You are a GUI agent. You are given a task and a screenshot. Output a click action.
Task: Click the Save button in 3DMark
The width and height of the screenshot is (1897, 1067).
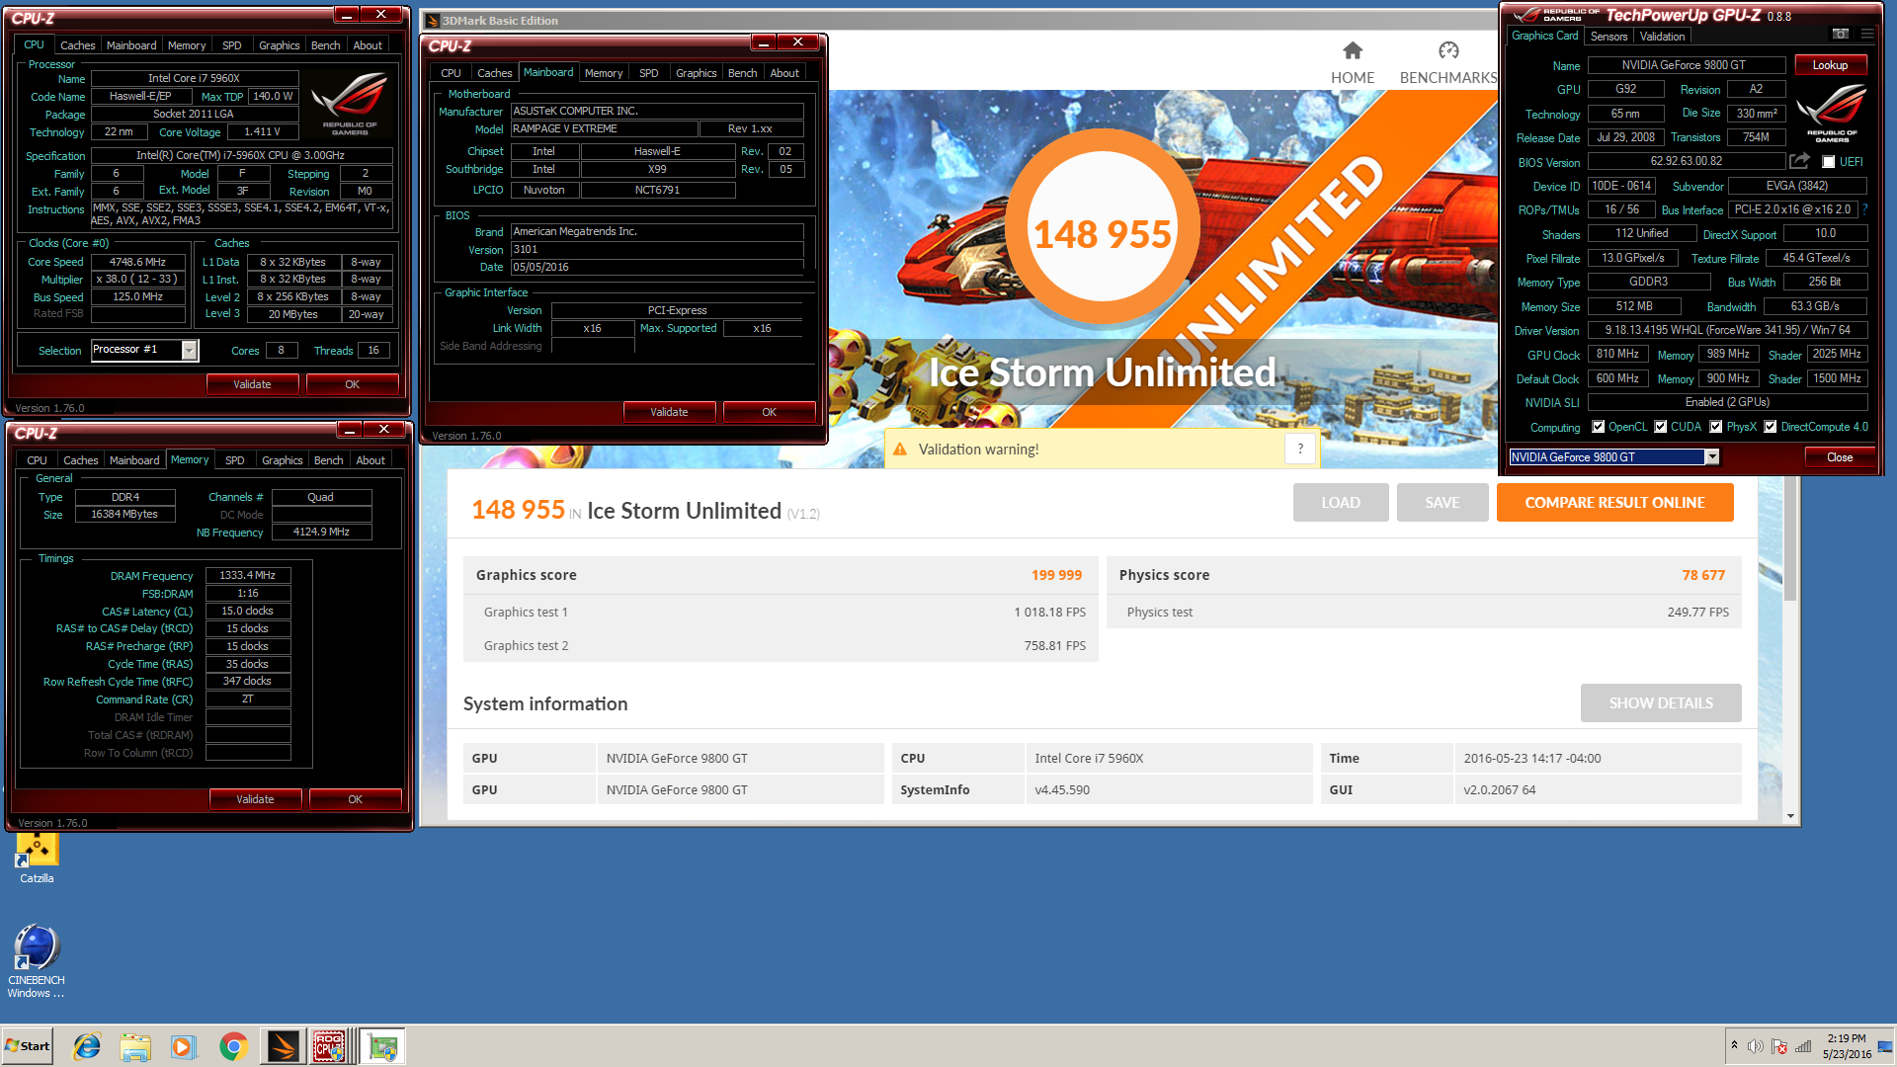pyautogui.click(x=1442, y=502)
